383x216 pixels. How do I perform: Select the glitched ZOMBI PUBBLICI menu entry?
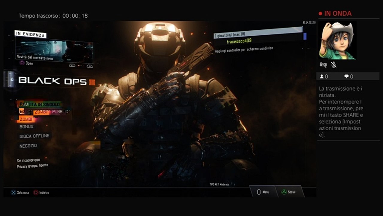(x=44, y=112)
